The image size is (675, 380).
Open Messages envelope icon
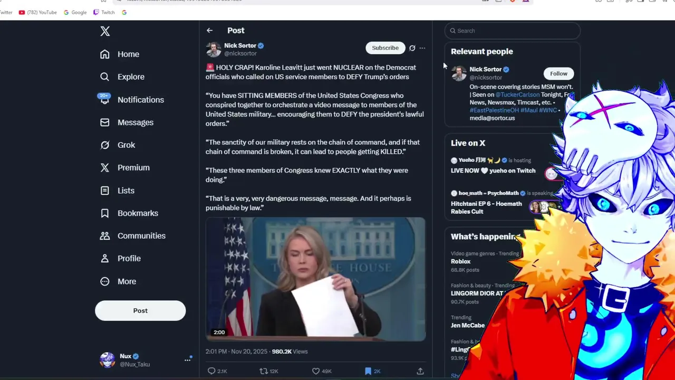point(105,122)
